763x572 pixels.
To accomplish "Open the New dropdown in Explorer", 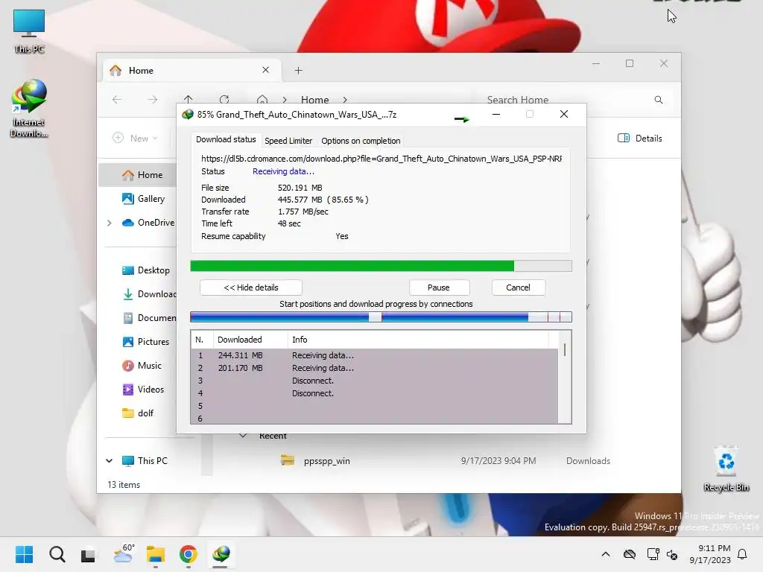I will coord(135,138).
